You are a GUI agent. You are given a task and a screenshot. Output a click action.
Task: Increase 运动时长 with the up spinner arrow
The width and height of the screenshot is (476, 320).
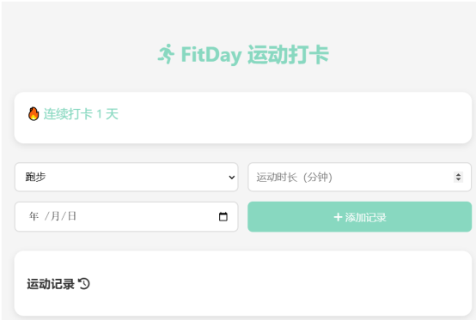(458, 174)
